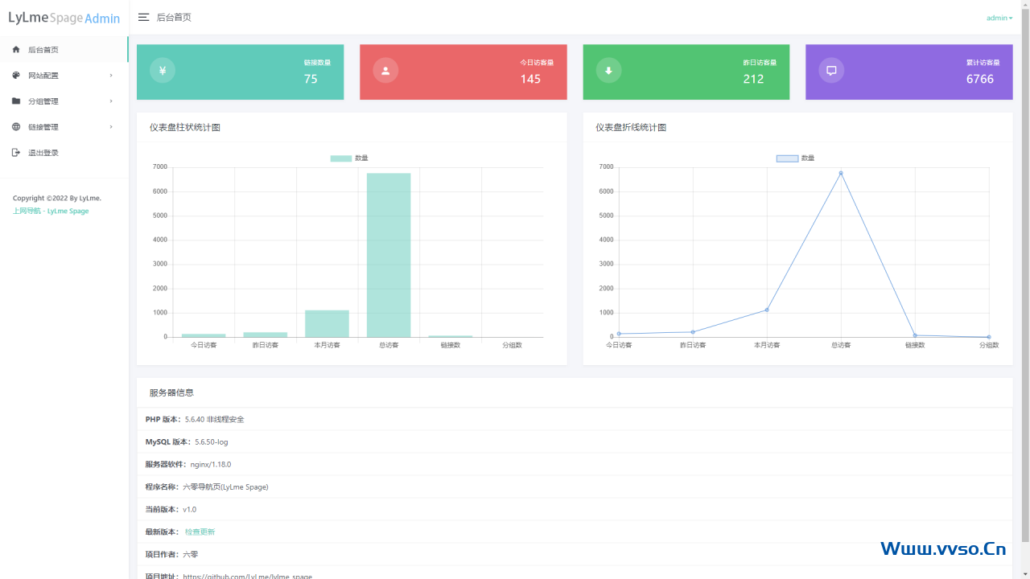Open the admin user dropdown
The width and height of the screenshot is (1030, 579).
[999, 18]
